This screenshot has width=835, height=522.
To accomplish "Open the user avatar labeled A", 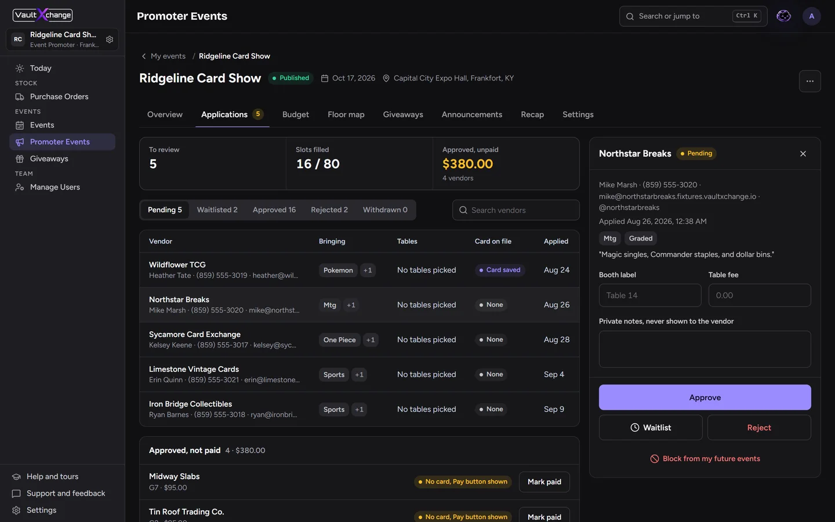I will point(811,16).
